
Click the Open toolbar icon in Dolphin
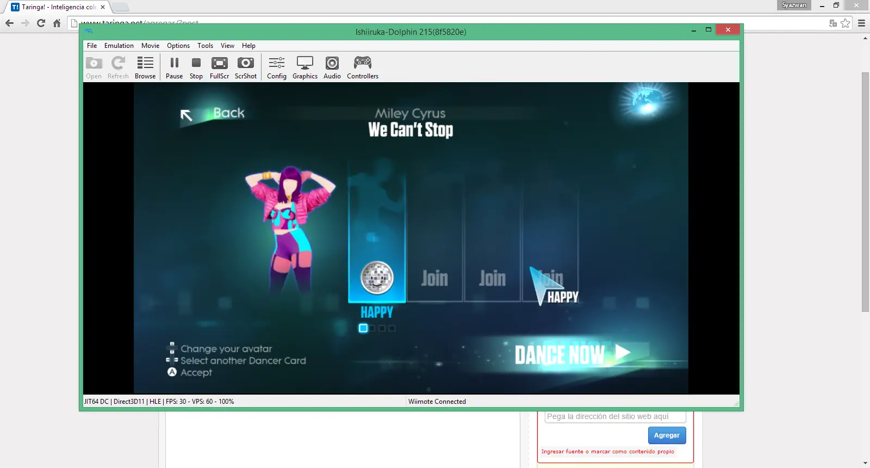tap(94, 68)
